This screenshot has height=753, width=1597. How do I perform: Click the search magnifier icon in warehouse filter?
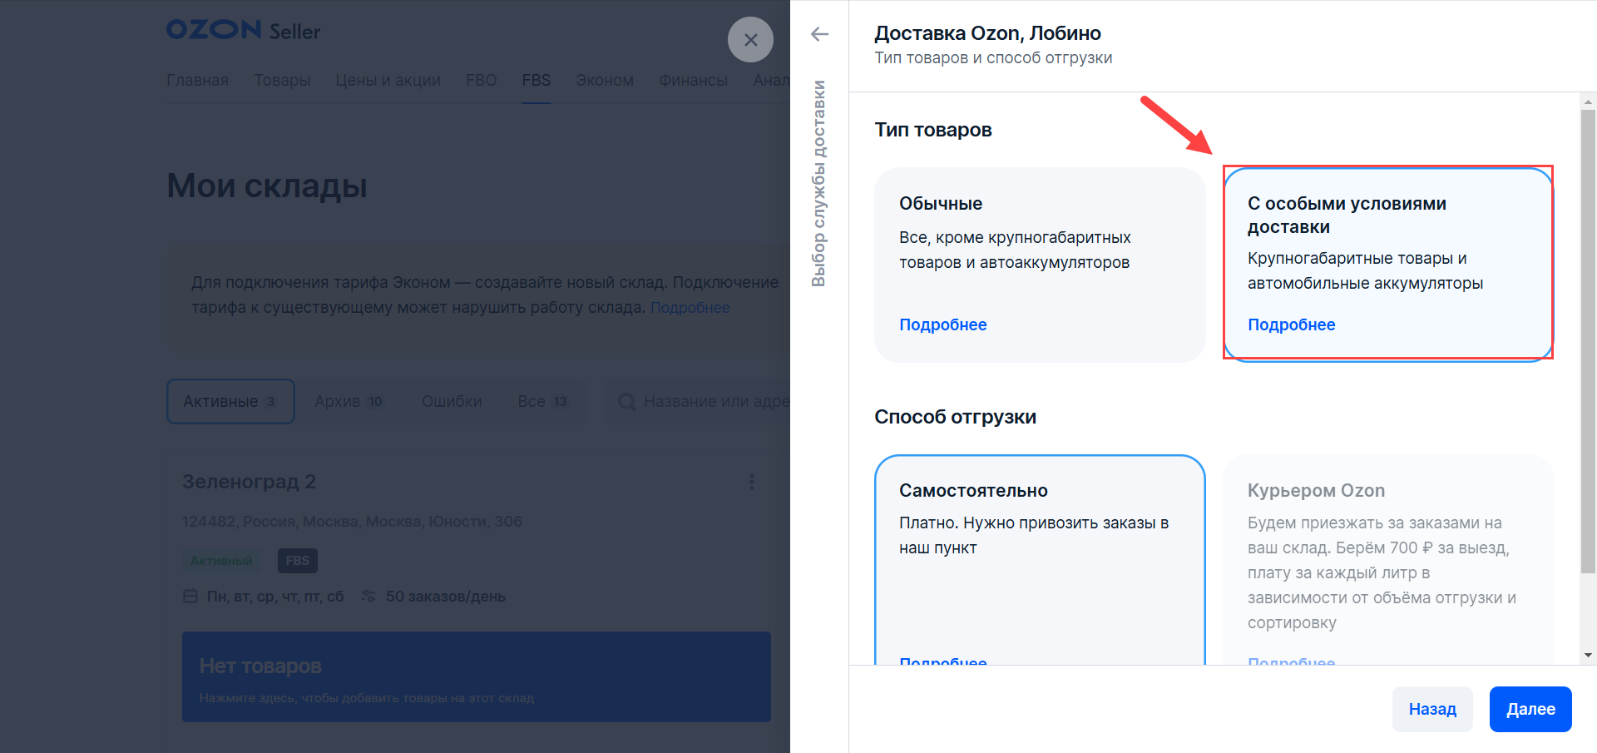[x=626, y=402]
